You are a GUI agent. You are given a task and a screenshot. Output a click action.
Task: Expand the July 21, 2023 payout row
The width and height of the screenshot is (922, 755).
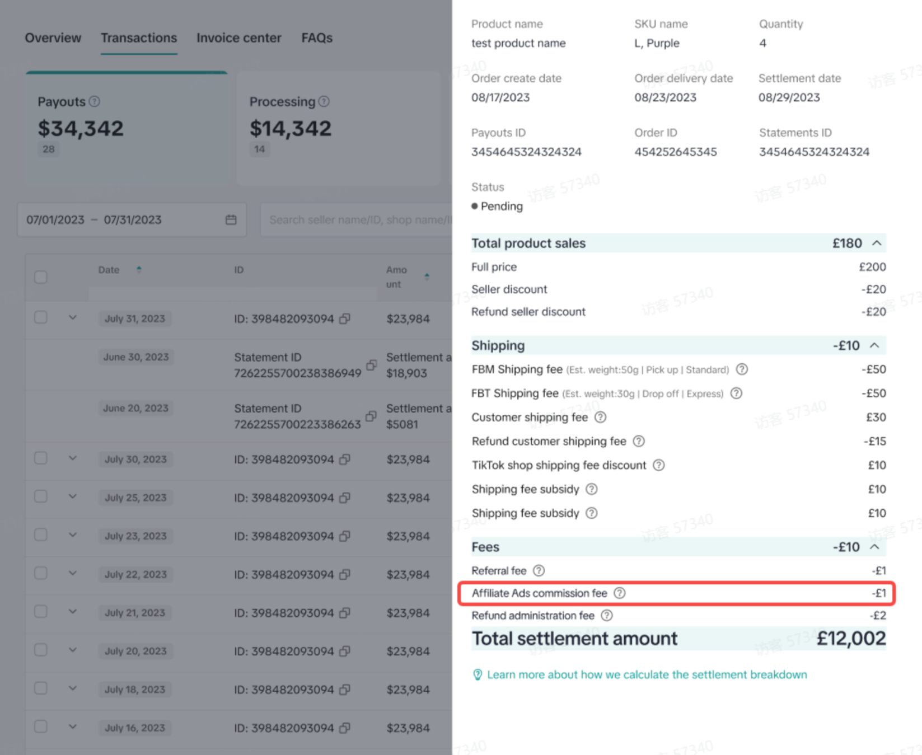(x=73, y=612)
